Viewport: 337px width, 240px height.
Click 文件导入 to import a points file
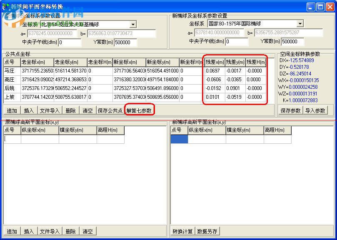50,110
